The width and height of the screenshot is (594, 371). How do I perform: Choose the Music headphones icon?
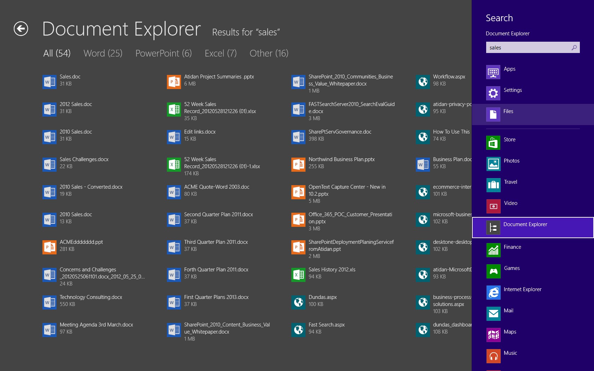coord(493,356)
